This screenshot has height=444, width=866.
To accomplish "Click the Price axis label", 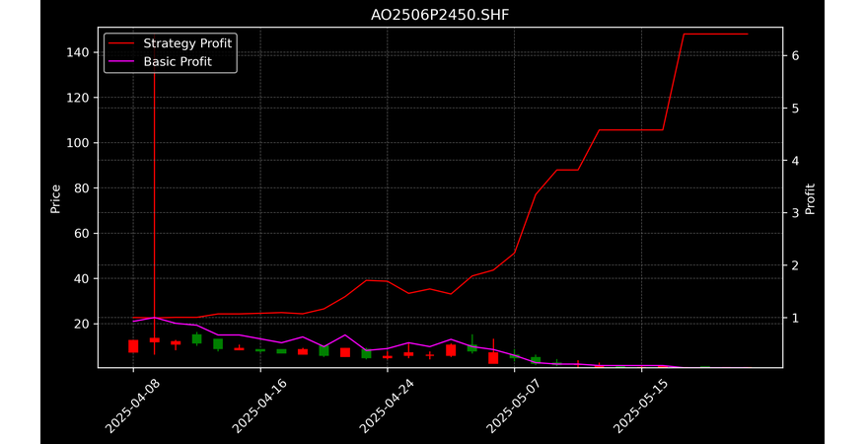I will [x=55, y=198].
